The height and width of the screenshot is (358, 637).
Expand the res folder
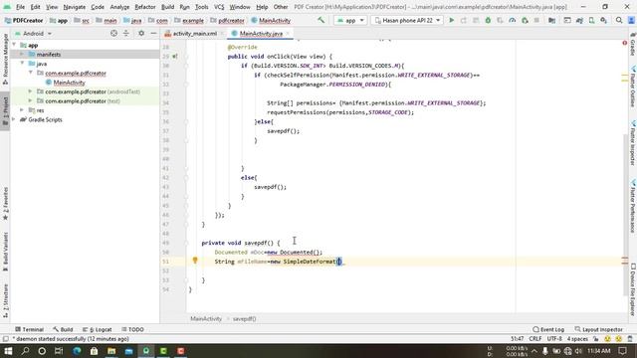[22, 110]
